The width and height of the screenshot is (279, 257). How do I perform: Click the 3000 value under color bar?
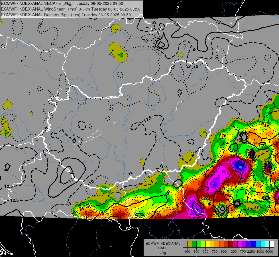pyautogui.click(x=260, y=252)
